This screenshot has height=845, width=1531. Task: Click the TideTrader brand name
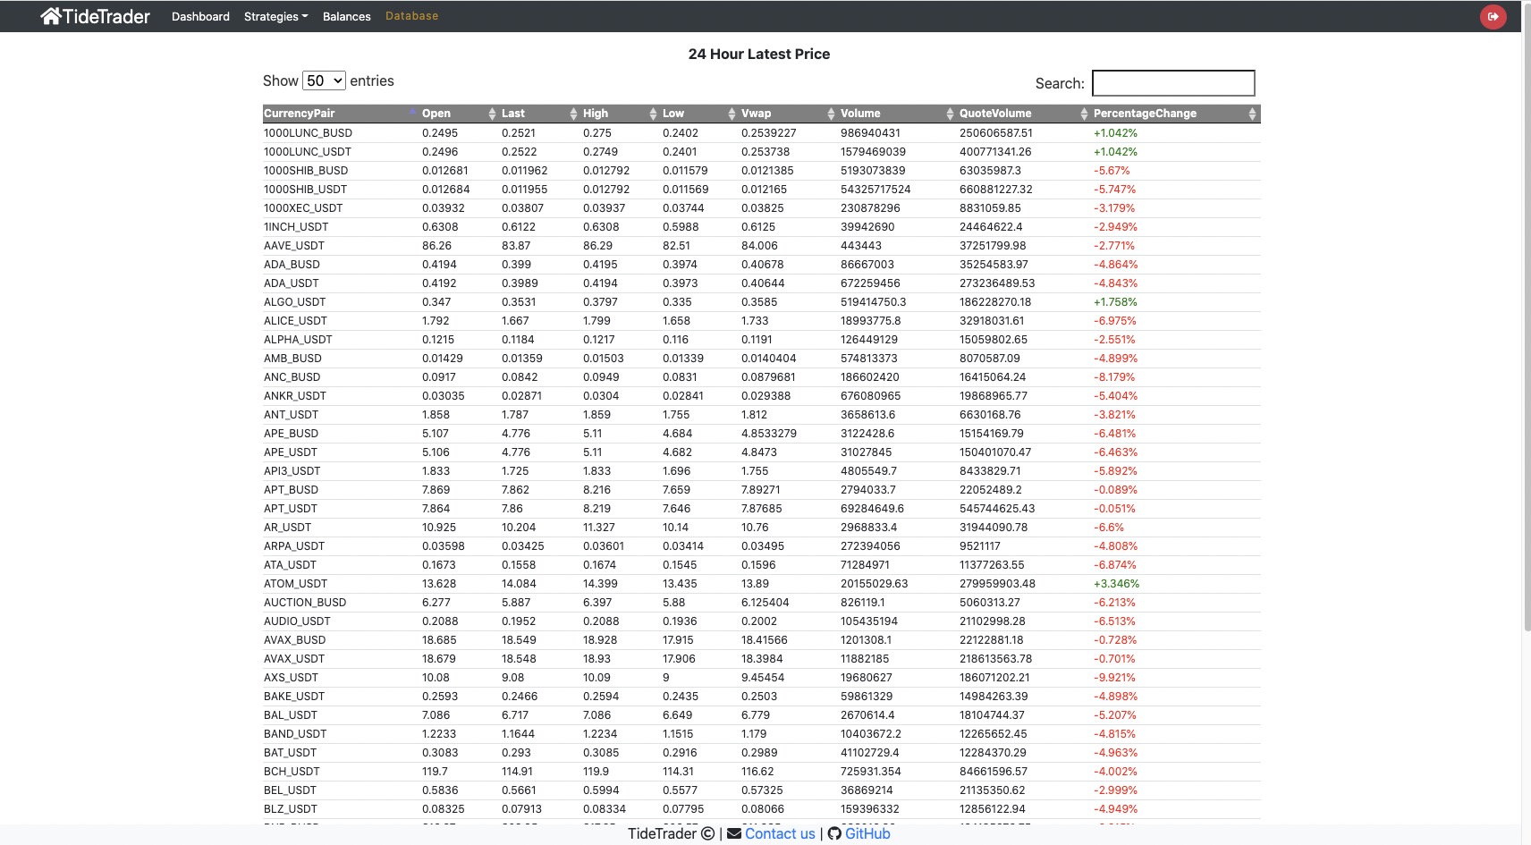coord(106,16)
